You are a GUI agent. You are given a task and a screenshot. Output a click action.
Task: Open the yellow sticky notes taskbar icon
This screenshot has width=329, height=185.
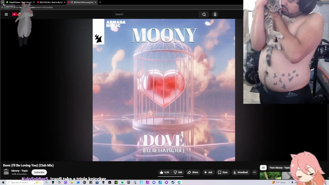(91, 182)
